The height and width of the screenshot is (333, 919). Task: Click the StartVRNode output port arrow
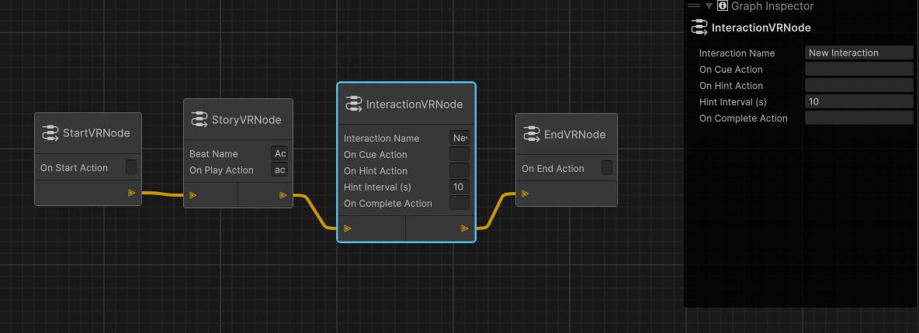131,193
